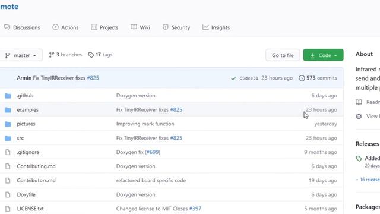Screen dimensions: 380x214
Task: Click the file icon for Contributing.md
Action: pos(8,166)
